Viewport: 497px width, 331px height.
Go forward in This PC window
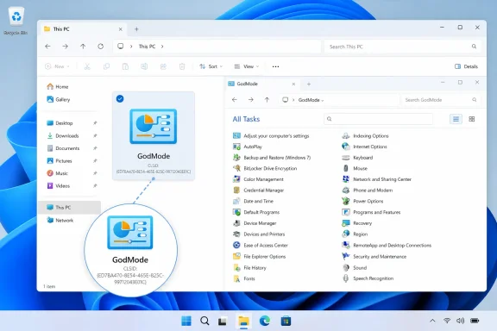click(66, 47)
